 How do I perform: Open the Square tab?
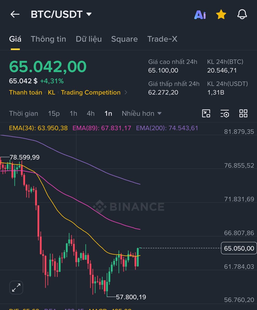pyautogui.click(x=124, y=39)
